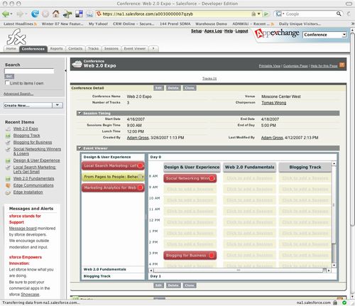Click icon beside Edge Installation recent item
Image resolution: width=355 pixels, height=306 pixels.
8,192
